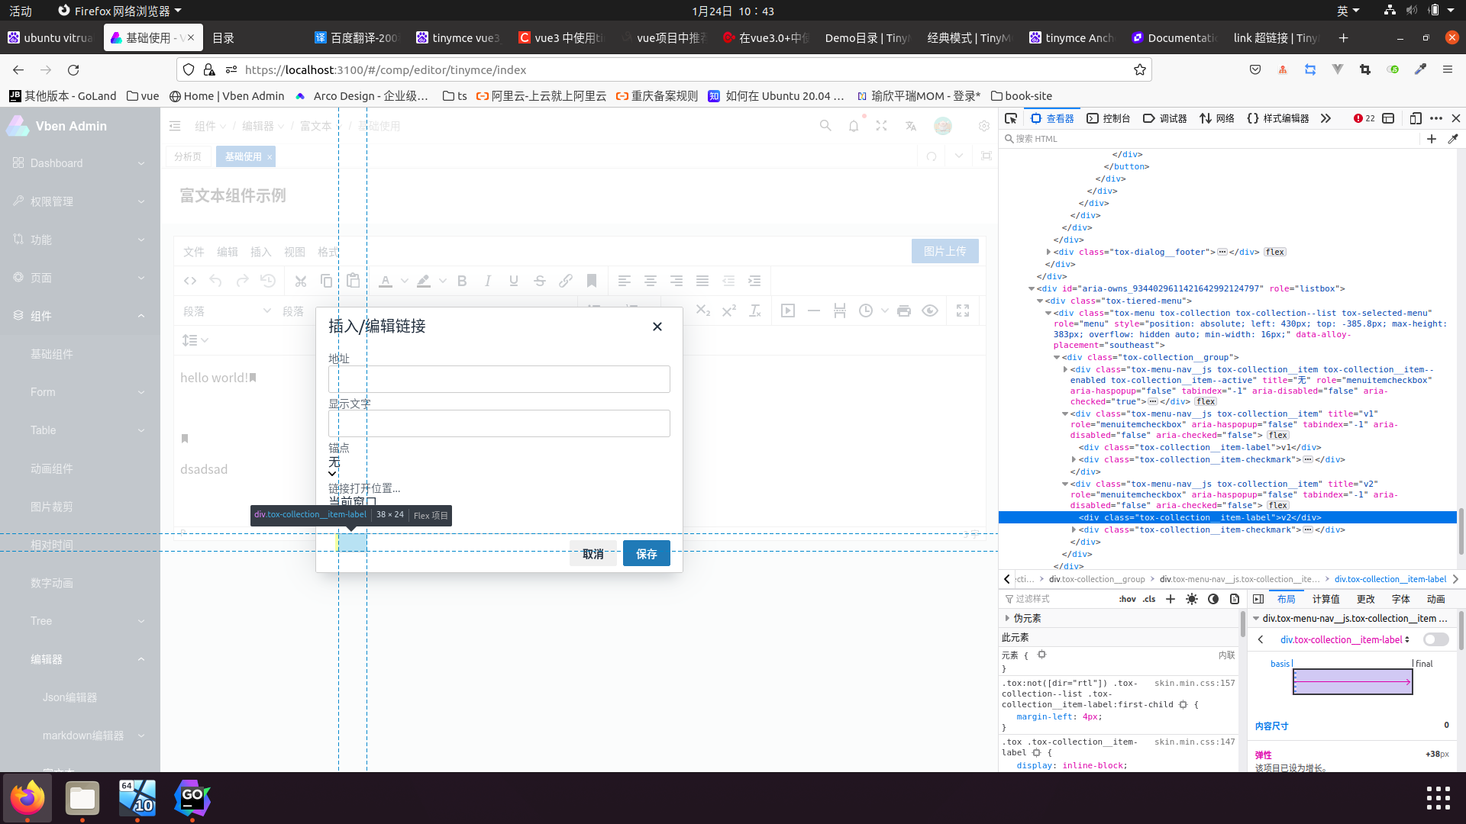Toggle the .cls class list panel

coord(1149,599)
